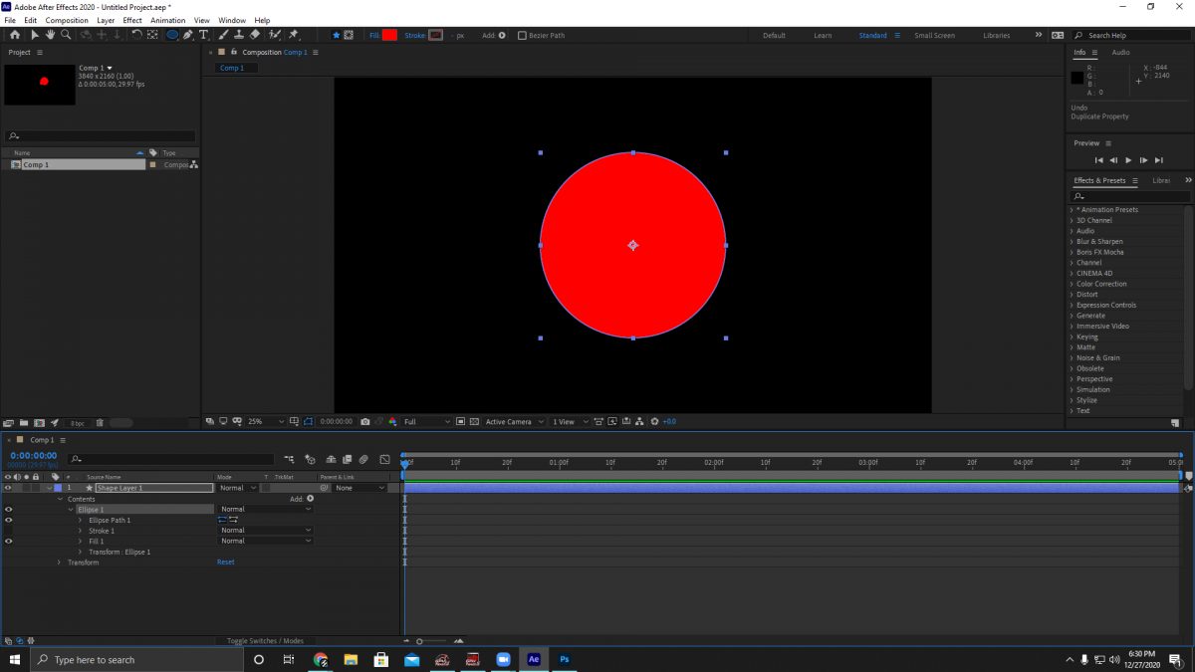
Task: Hide Ellipse 1 group visibility
Action: click(x=8, y=509)
